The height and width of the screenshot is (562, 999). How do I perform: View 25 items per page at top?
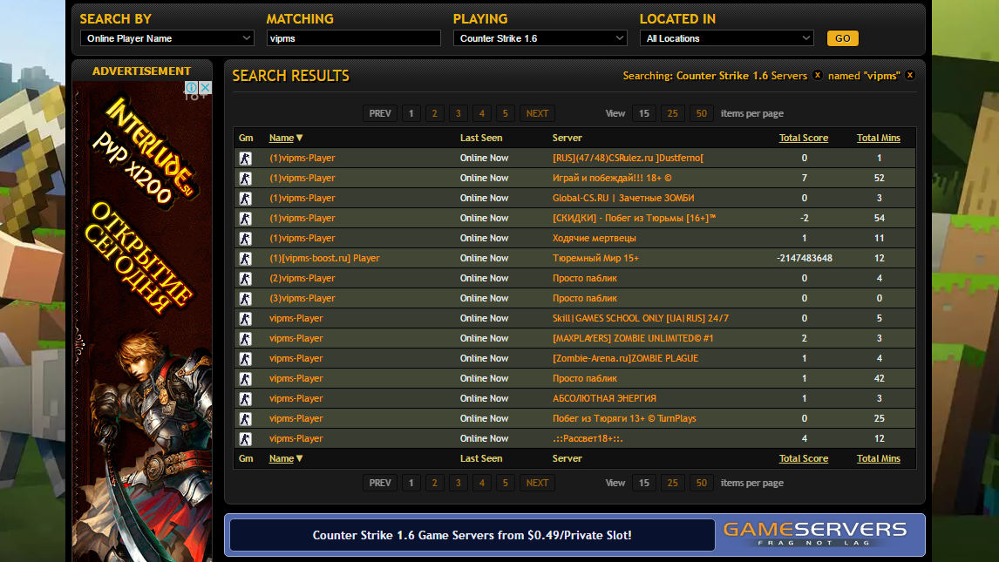click(673, 113)
